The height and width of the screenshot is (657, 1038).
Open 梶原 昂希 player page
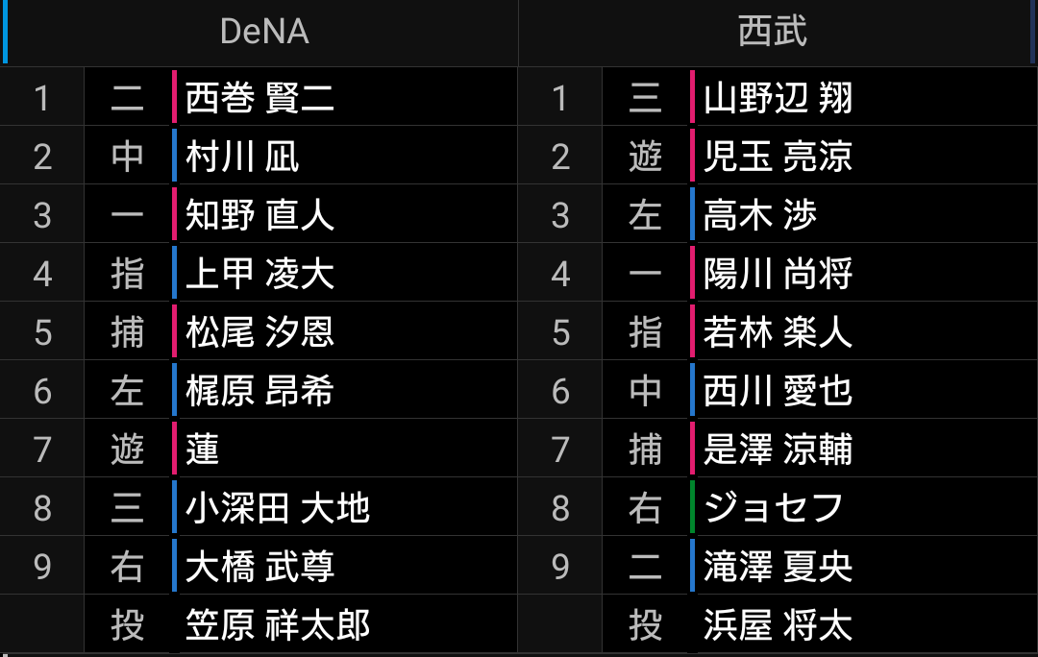tap(259, 391)
